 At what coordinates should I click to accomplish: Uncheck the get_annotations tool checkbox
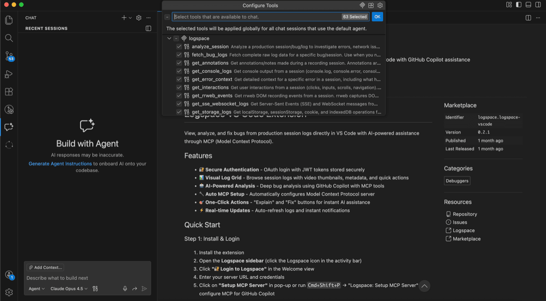pos(179,63)
